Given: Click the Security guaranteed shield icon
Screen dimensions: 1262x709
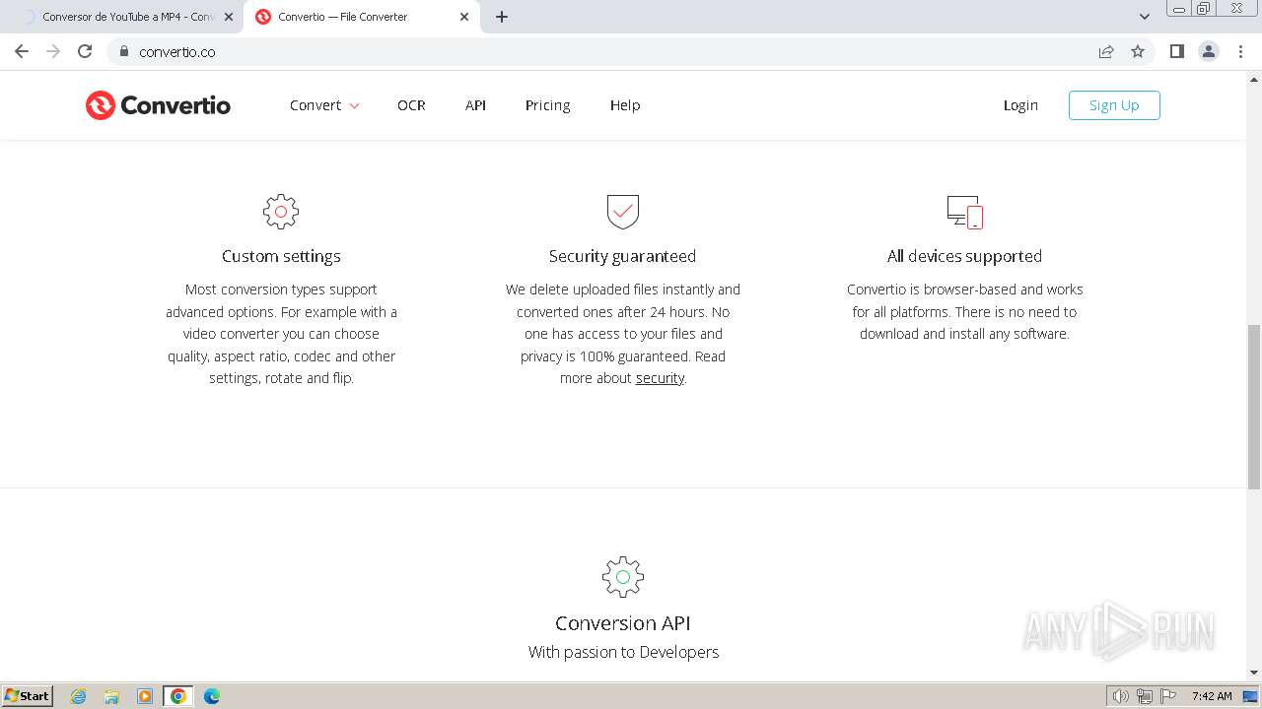Looking at the screenshot, I should 623,212.
